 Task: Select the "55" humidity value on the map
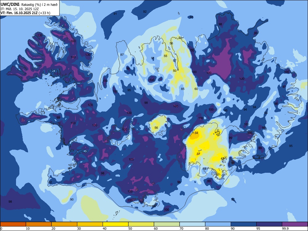tap(166, 56)
